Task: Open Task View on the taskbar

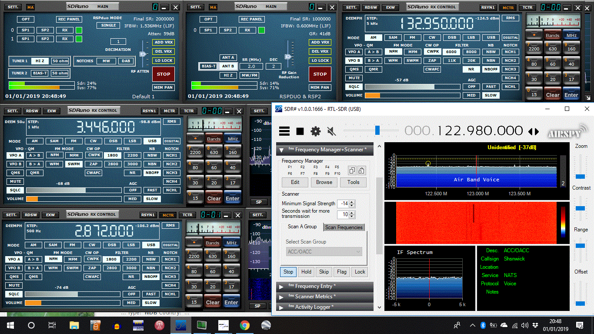Action: pyautogui.click(x=52, y=325)
